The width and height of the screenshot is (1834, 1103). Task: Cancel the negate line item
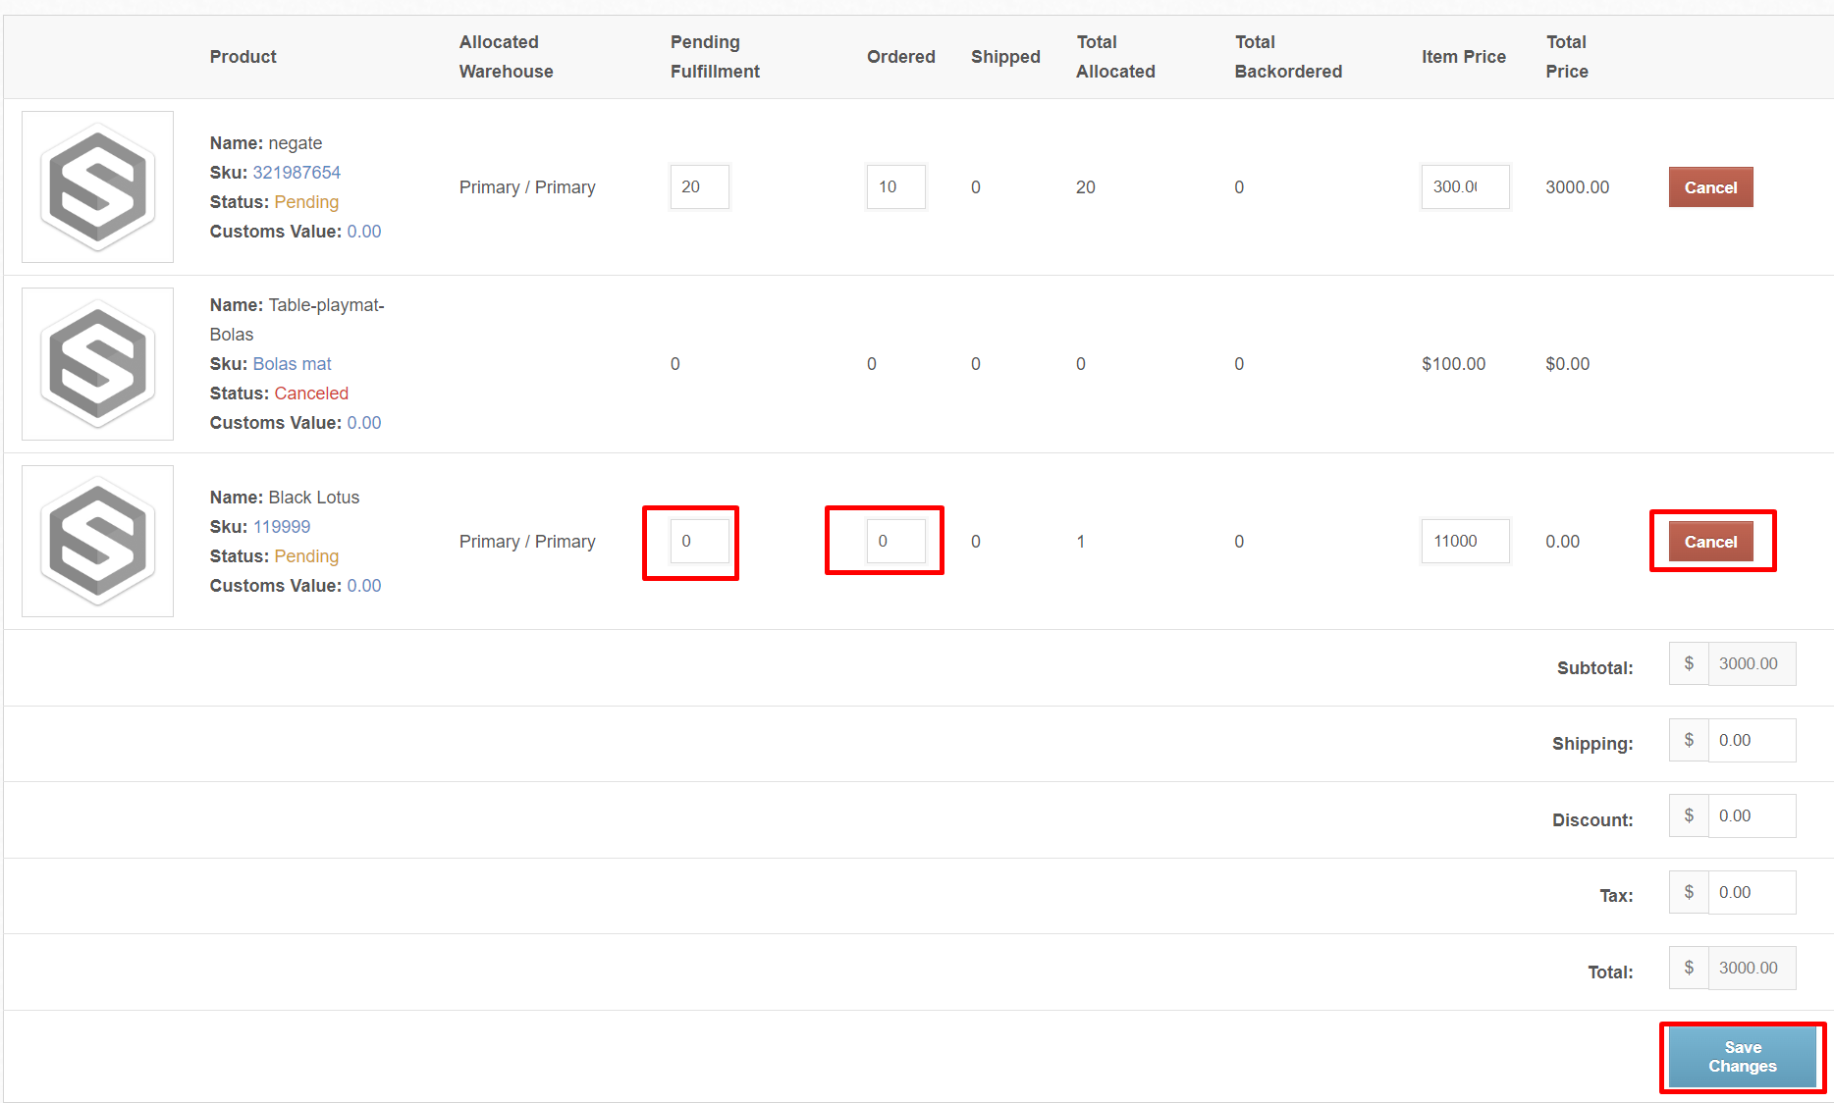point(1710,187)
